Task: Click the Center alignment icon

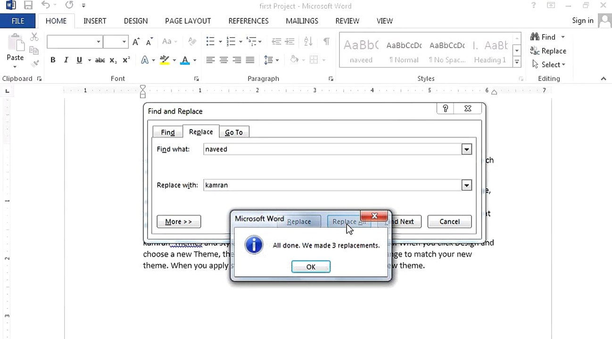Action: click(x=223, y=60)
